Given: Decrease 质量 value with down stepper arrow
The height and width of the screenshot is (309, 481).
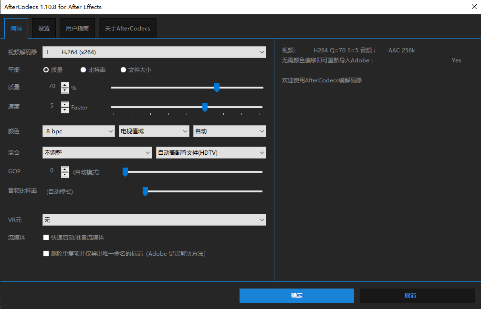Looking at the screenshot, I should pyautogui.click(x=65, y=90).
